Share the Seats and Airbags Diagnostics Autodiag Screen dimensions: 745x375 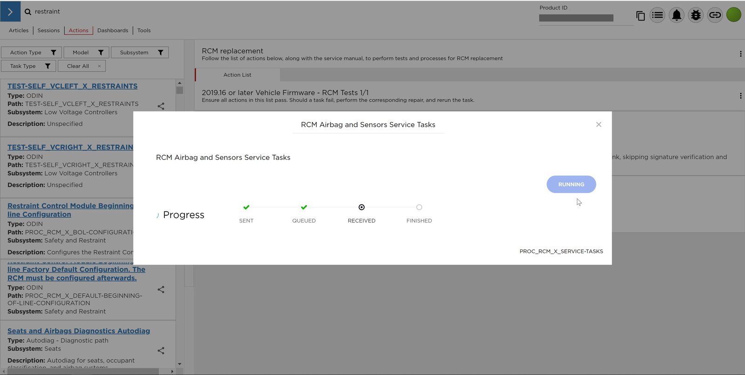tap(161, 351)
